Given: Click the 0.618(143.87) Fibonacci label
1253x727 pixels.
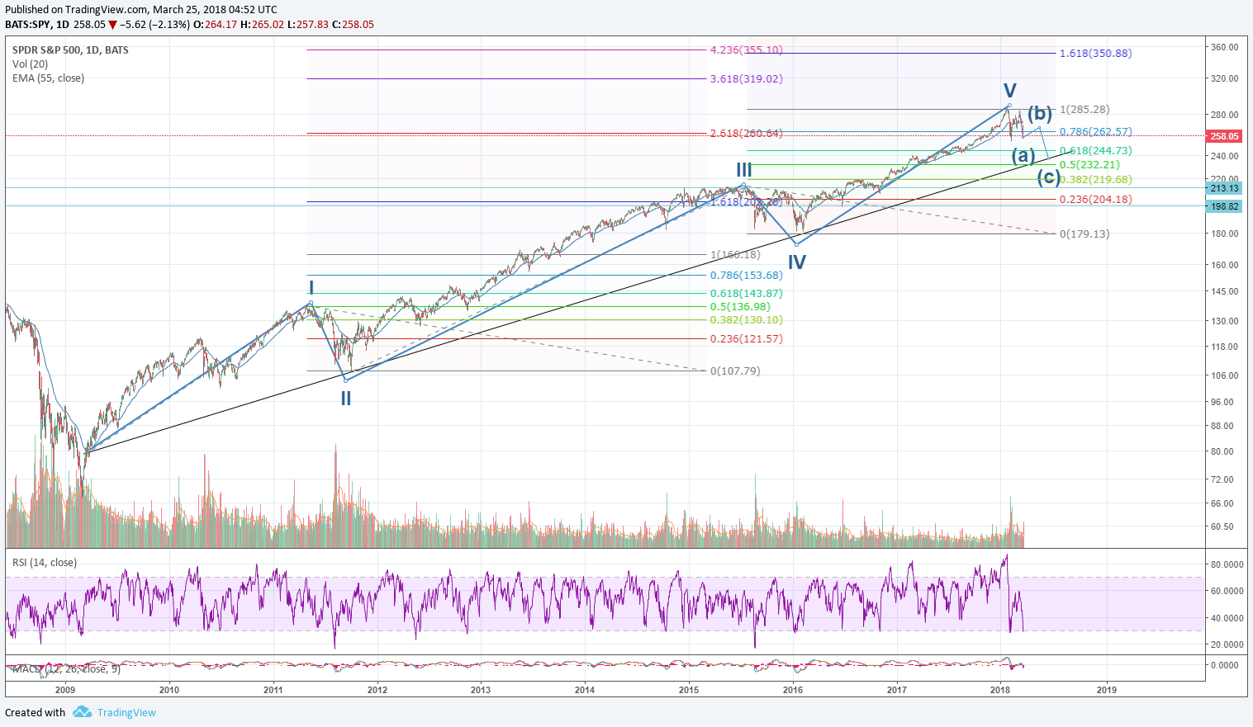Looking at the screenshot, I should (746, 294).
